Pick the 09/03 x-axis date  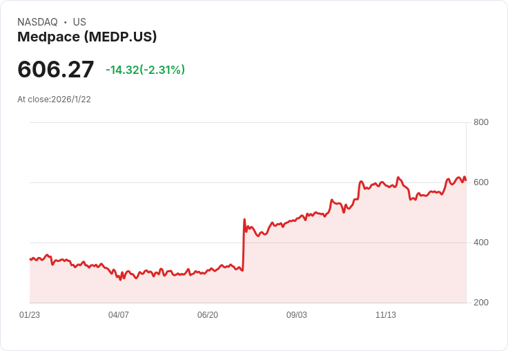pos(297,315)
